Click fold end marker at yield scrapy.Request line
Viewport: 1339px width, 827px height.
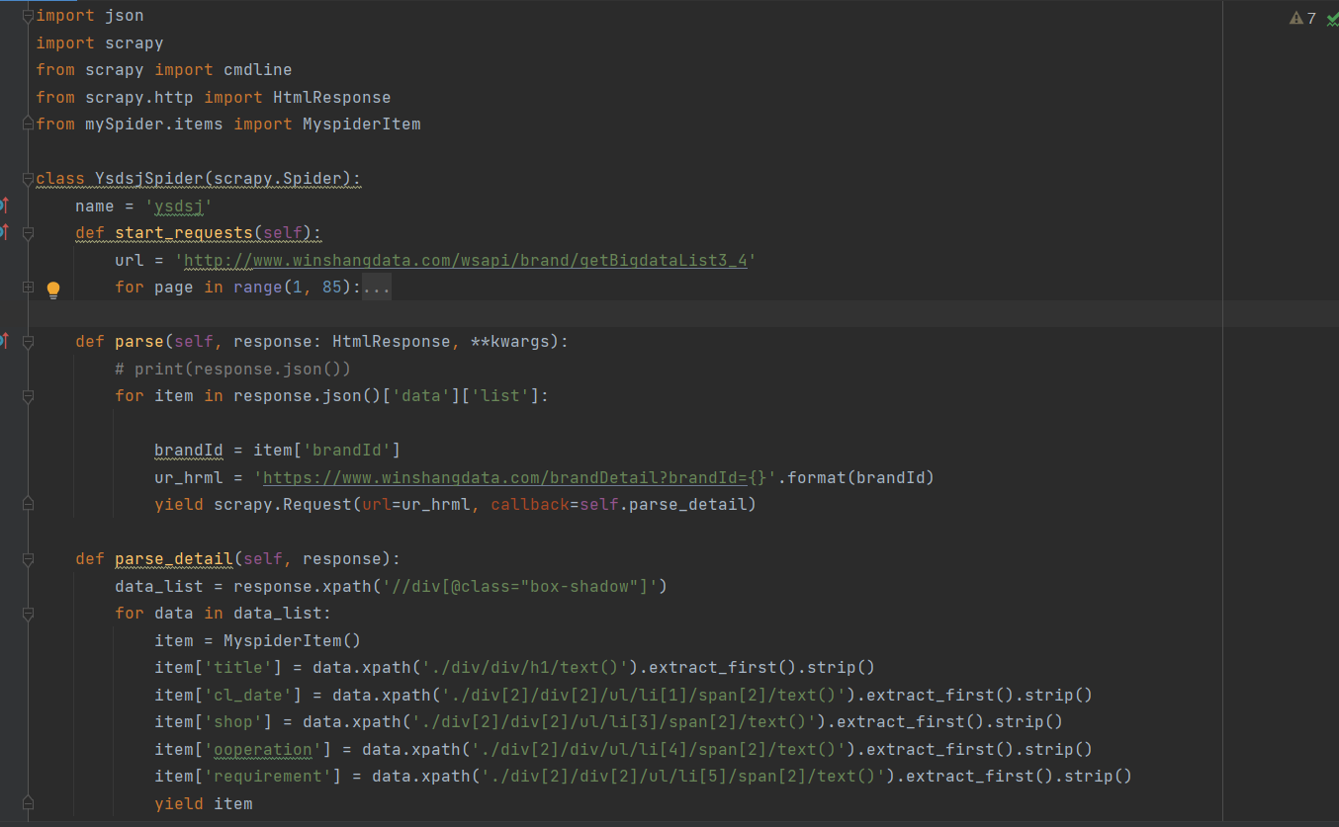pyautogui.click(x=28, y=505)
